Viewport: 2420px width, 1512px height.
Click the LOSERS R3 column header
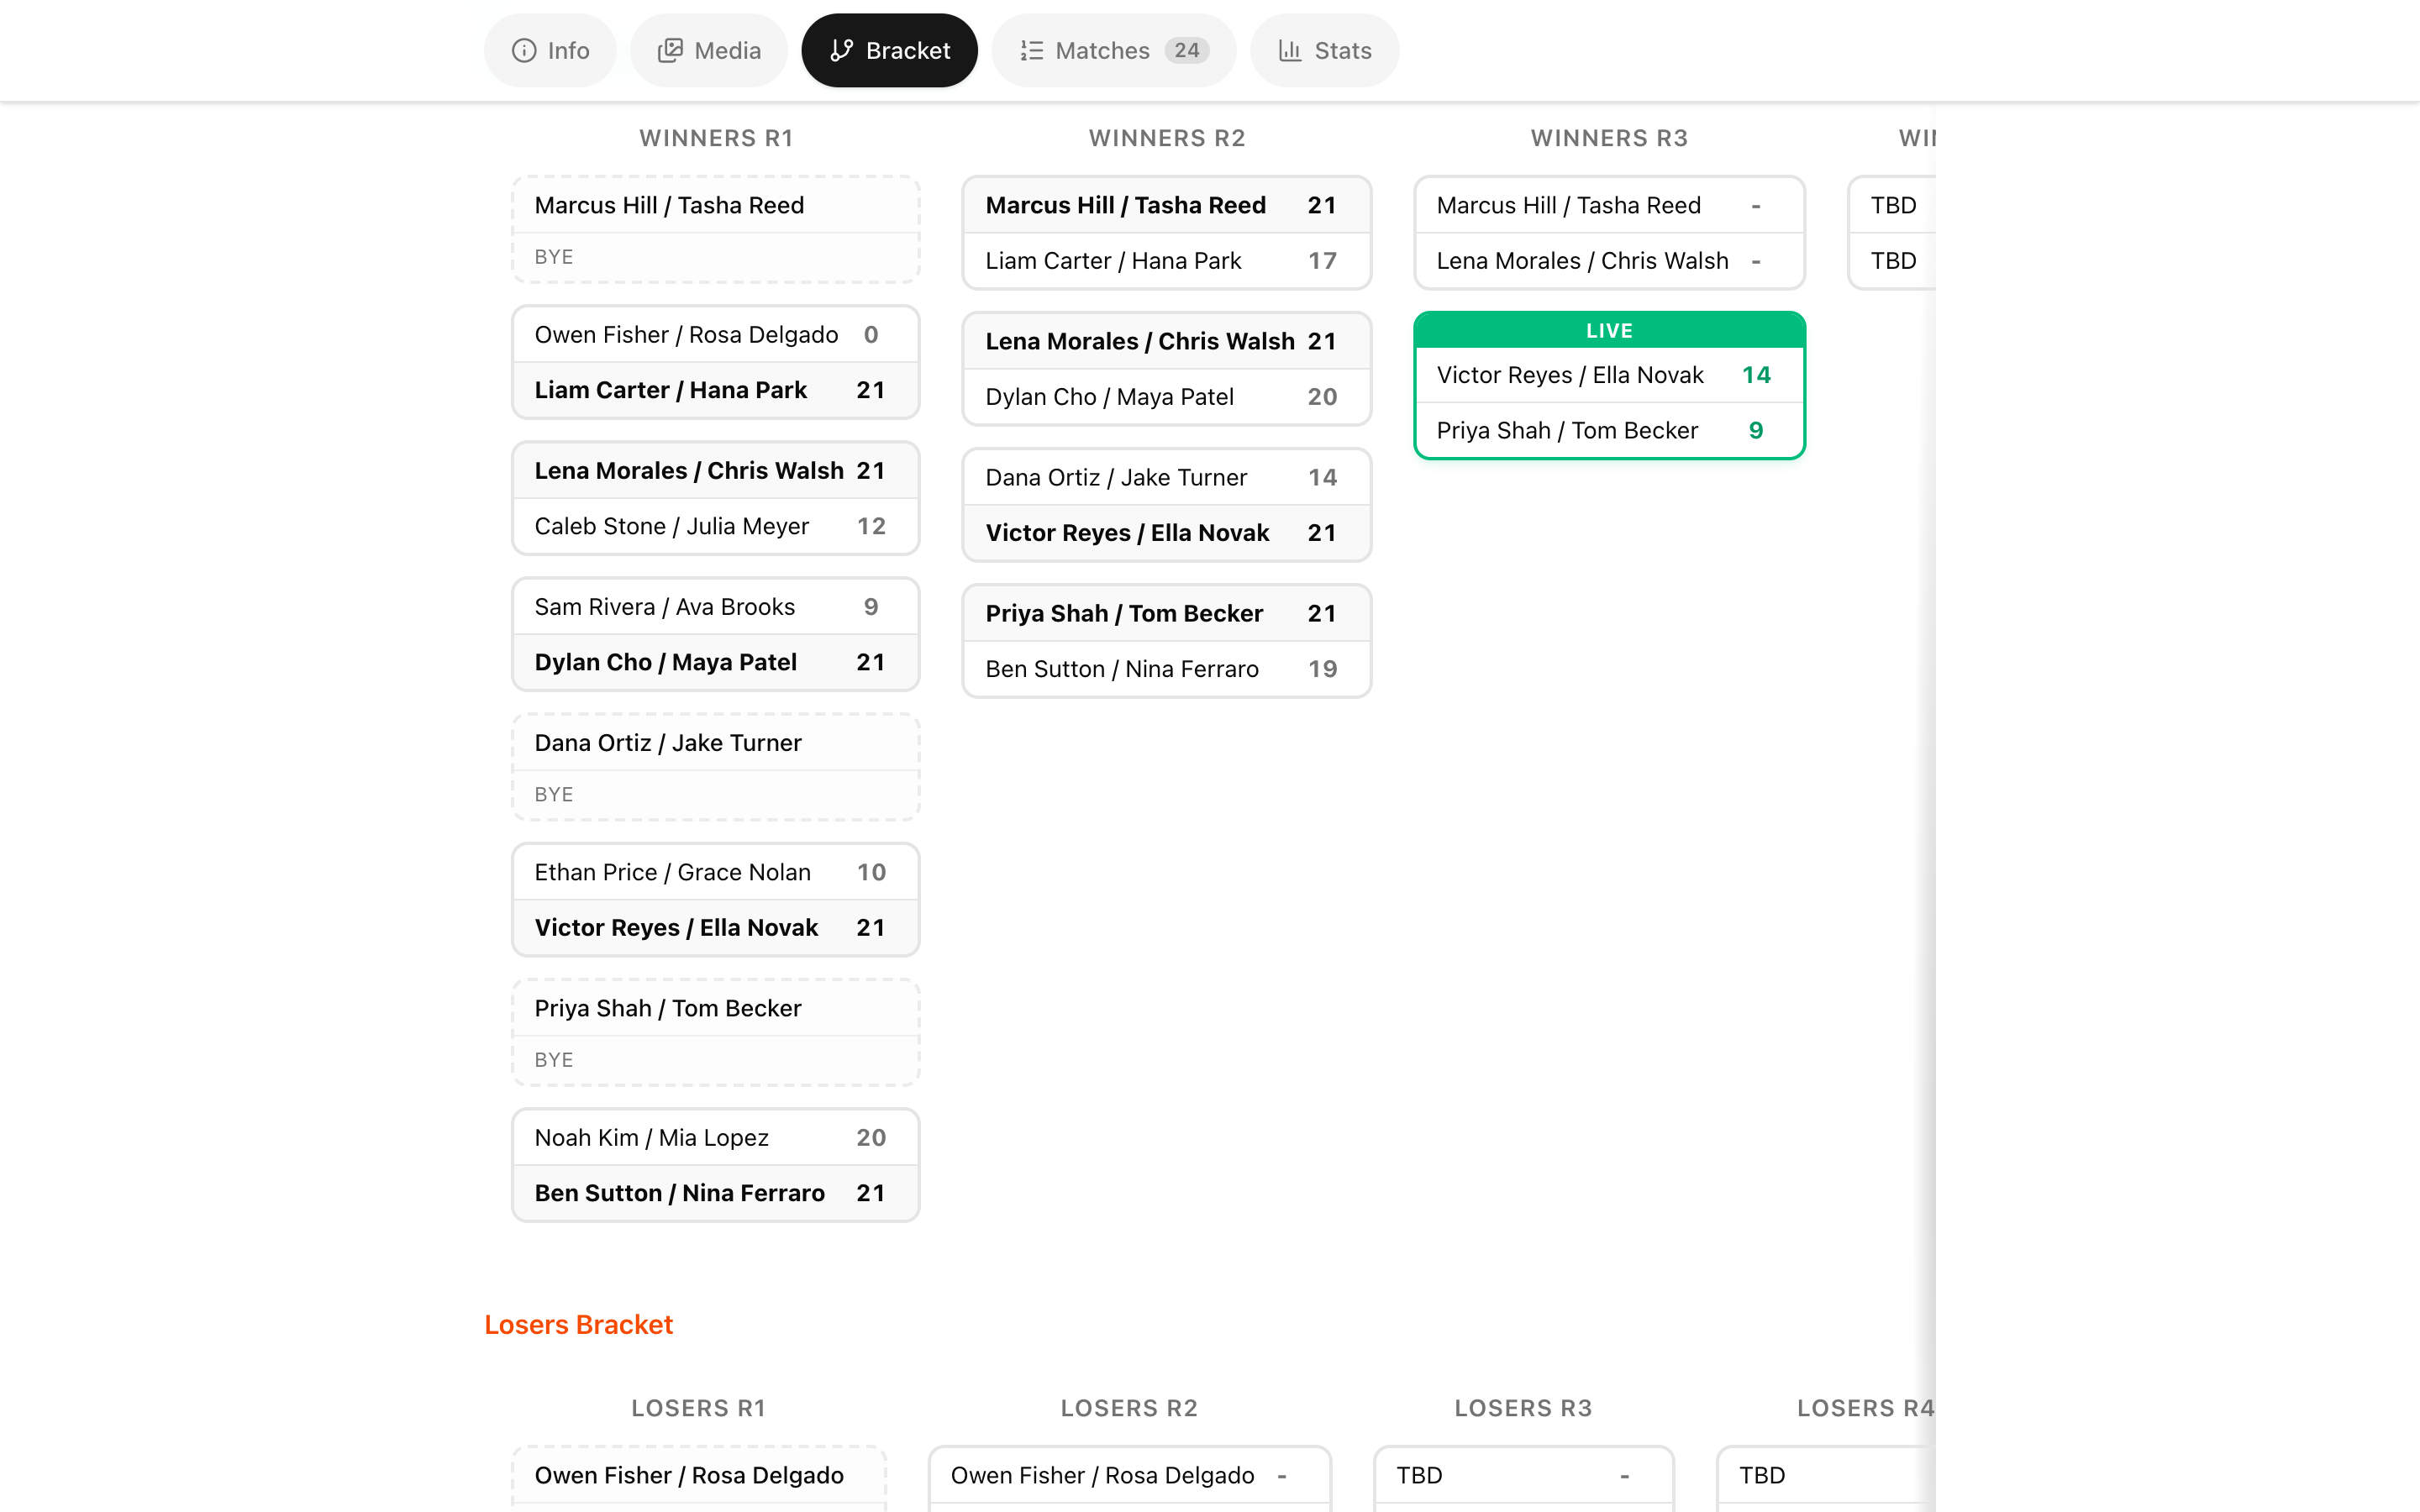[1523, 1408]
